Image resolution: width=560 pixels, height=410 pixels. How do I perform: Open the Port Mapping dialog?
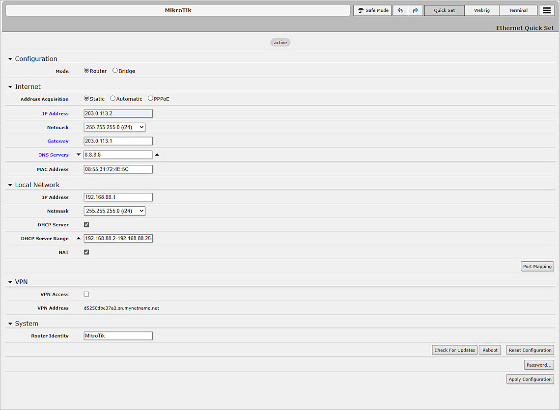click(537, 266)
